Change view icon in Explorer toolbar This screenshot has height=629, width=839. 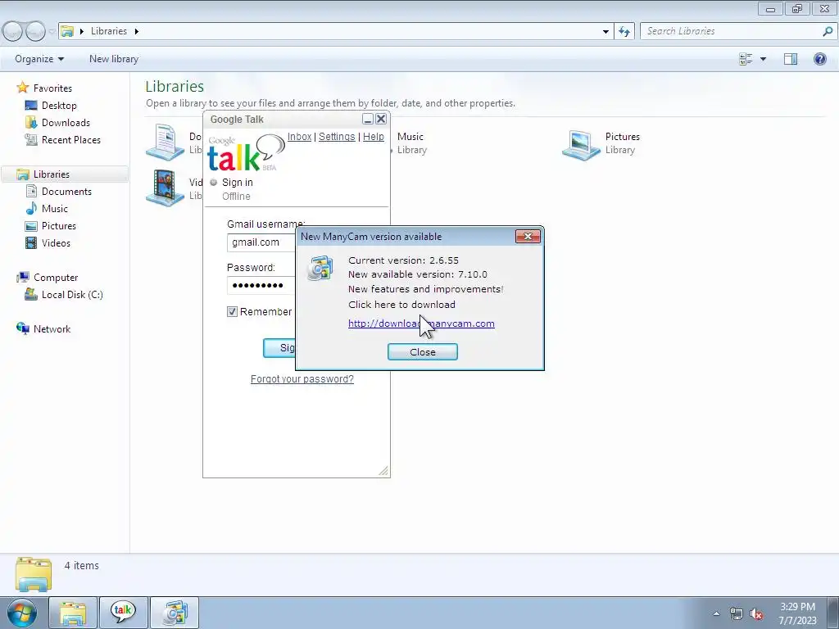coord(746,59)
